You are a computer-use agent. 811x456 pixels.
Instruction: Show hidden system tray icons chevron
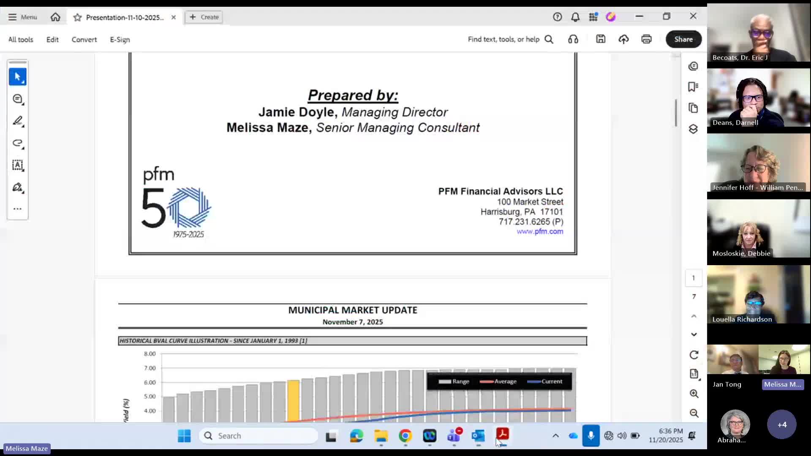pos(555,436)
